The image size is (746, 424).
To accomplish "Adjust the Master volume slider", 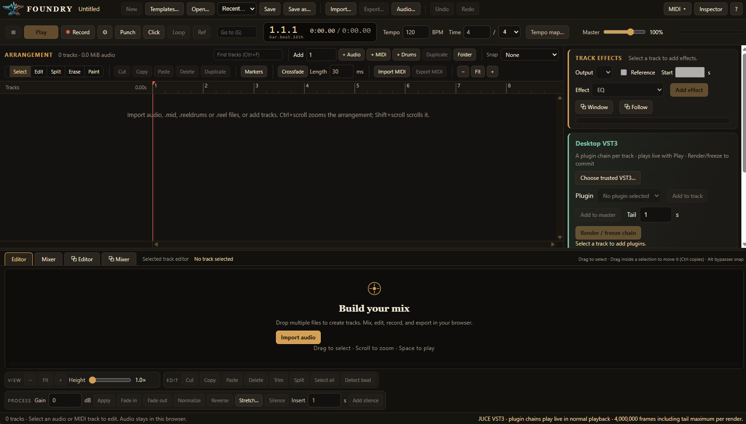I will [624, 32].
